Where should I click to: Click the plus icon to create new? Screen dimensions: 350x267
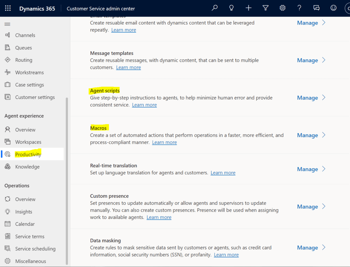pos(248,8)
